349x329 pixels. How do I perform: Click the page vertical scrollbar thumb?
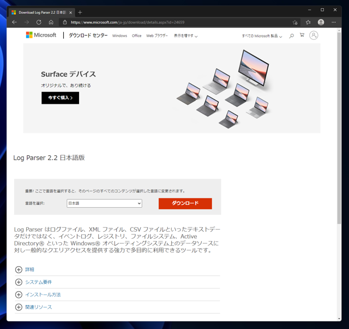tap(339, 128)
